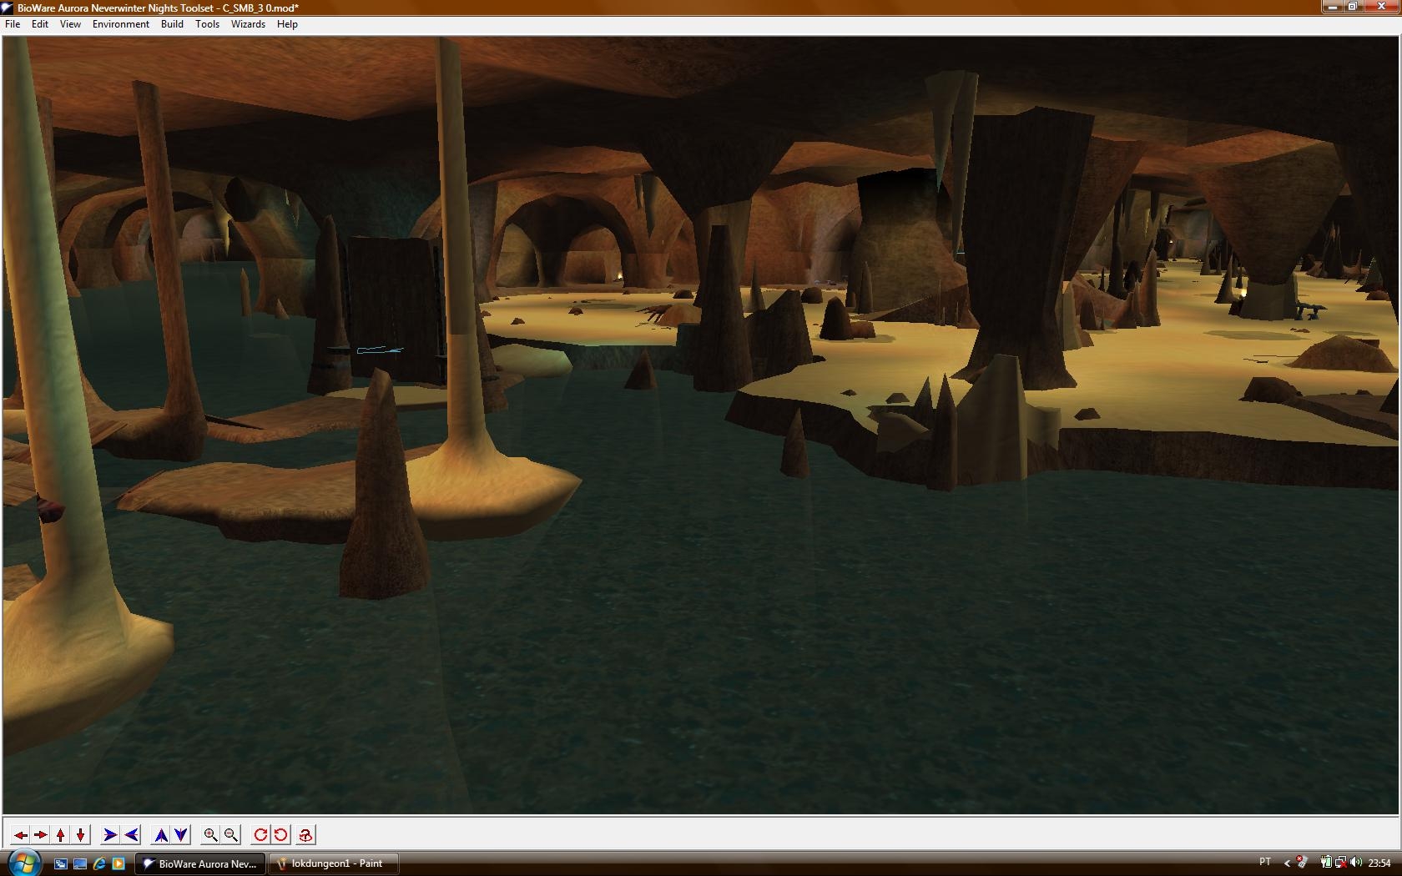
Task: Open the Wizards menu
Action: point(248,24)
